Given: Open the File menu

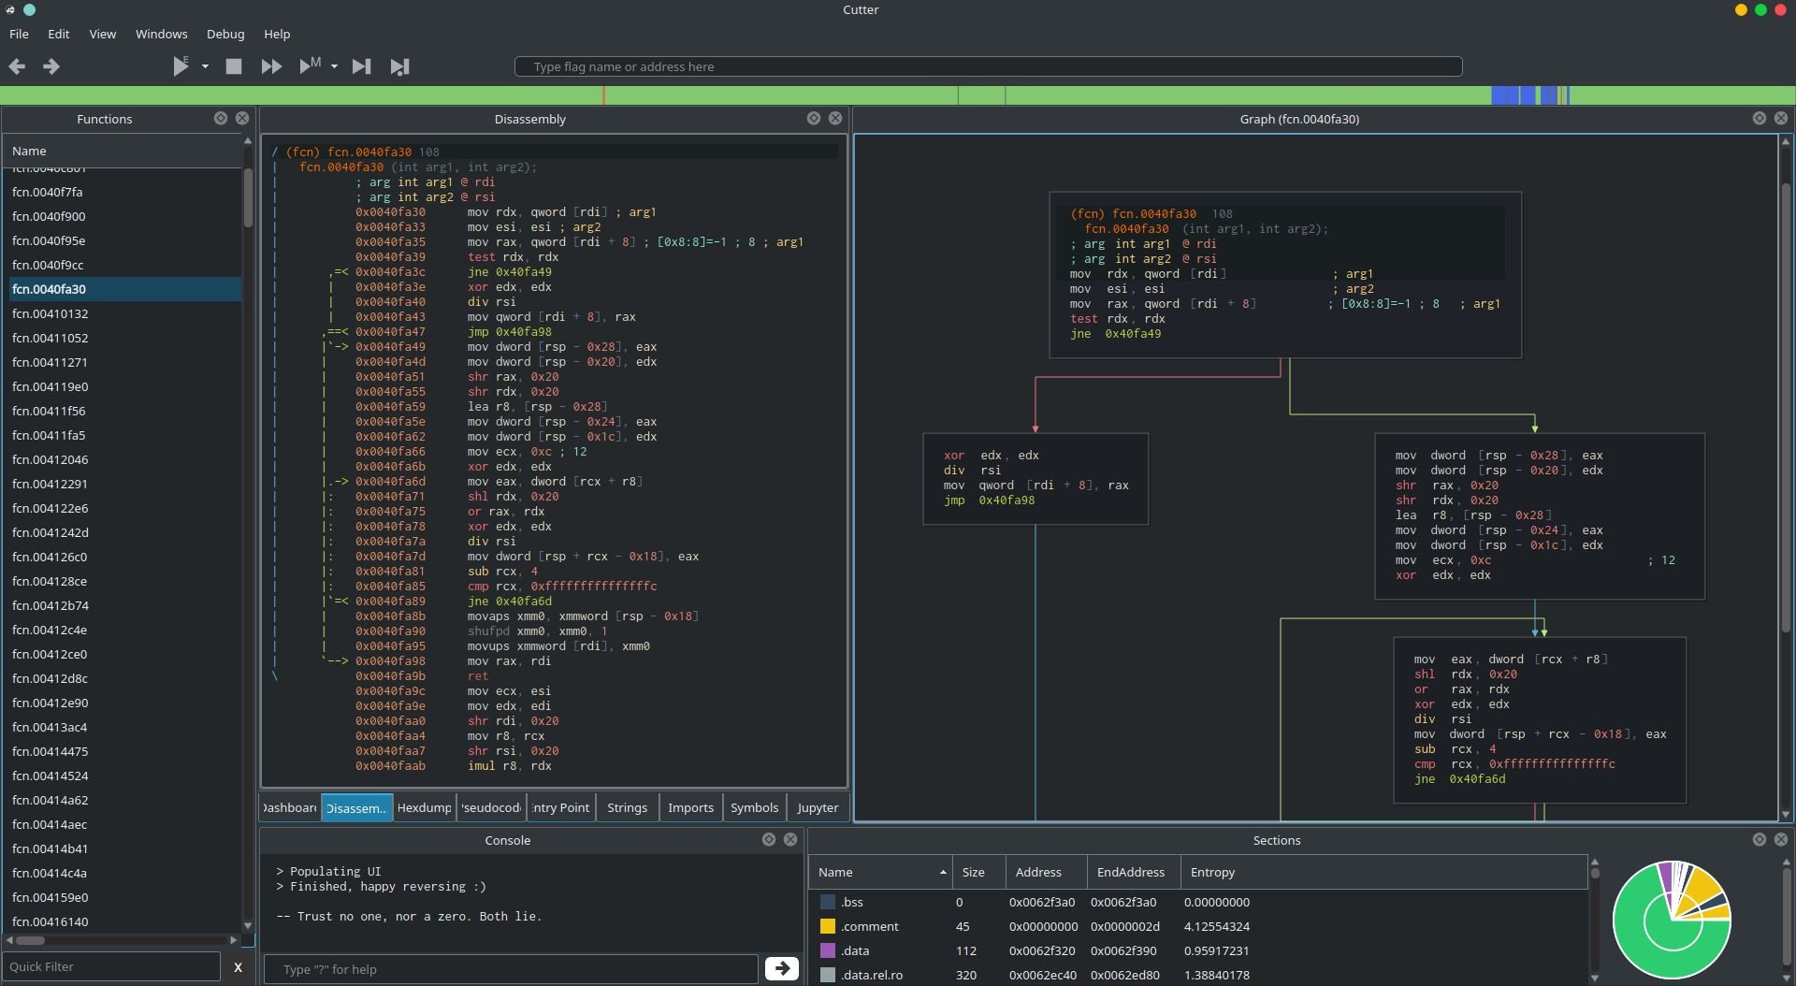Looking at the screenshot, I should pyautogui.click(x=19, y=34).
